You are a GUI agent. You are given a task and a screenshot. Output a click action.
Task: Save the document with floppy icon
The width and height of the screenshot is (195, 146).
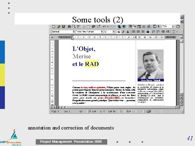tap(63, 26)
